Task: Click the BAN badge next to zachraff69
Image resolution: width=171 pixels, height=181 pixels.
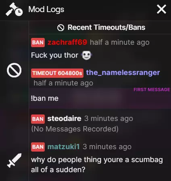Action: (x=38, y=42)
